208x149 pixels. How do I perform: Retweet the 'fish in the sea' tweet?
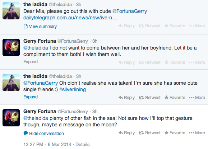coord(149,133)
